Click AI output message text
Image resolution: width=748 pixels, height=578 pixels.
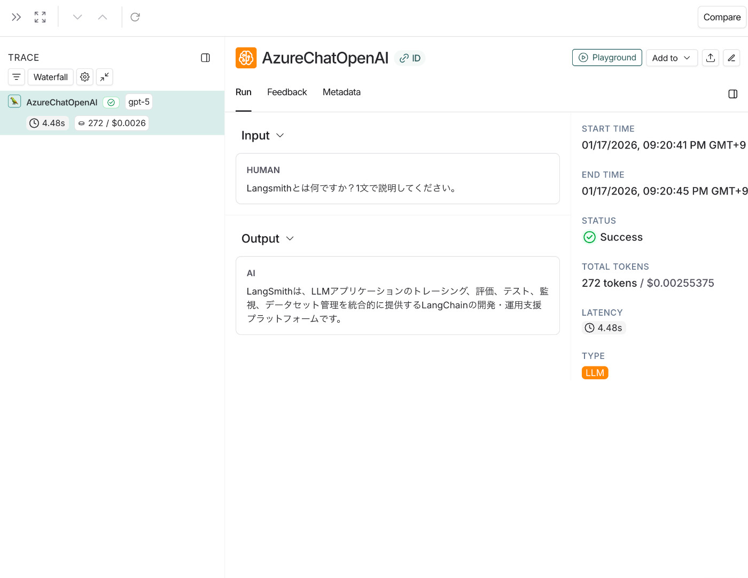point(398,305)
